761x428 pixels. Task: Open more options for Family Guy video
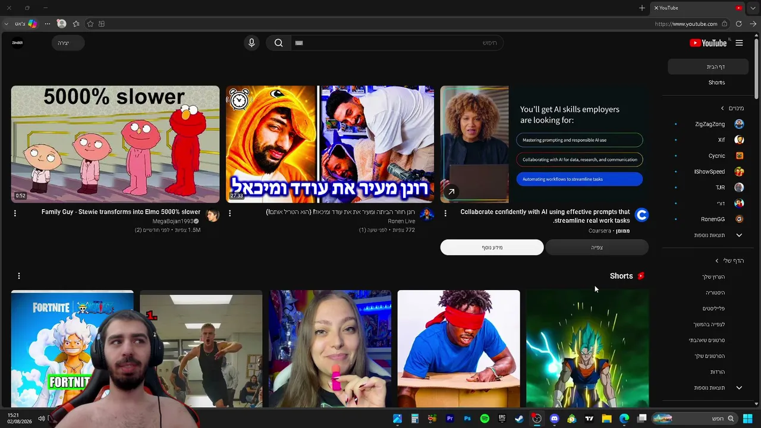[x=15, y=213]
